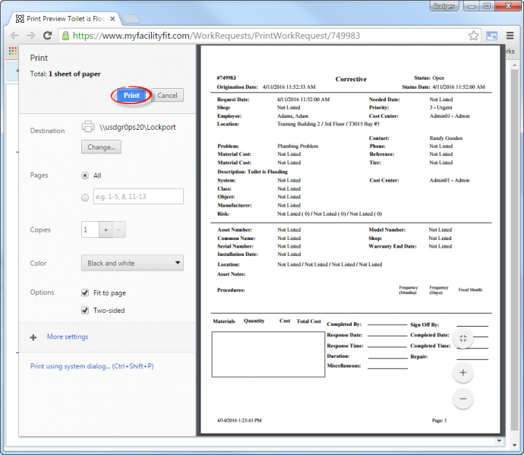524x455 pixels.
Task: Toggle the Fit to page checkbox
Action: 85,293
